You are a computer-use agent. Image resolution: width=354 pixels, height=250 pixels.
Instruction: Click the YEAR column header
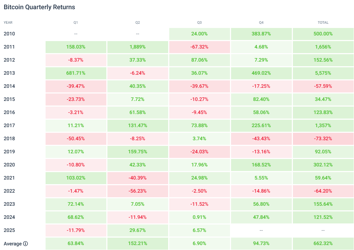(x=8, y=22)
